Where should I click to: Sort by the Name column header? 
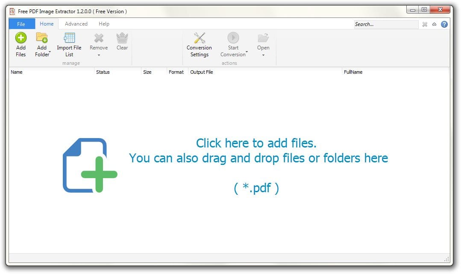tap(51, 72)
